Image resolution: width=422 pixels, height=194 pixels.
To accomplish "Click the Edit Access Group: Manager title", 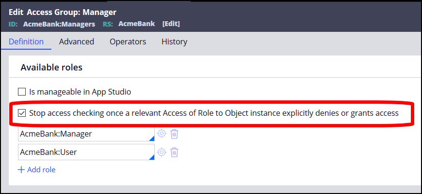I will click(x=63, y=12).
